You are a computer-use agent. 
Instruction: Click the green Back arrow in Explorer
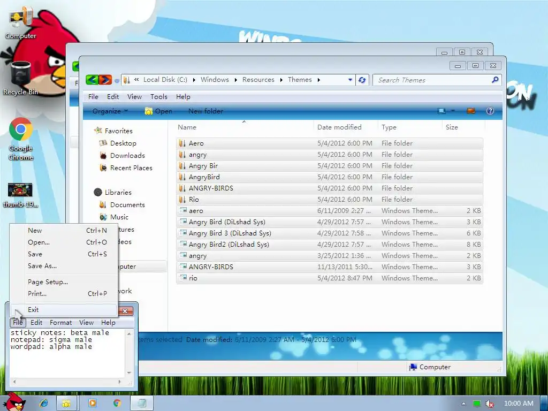click(92, 80)
